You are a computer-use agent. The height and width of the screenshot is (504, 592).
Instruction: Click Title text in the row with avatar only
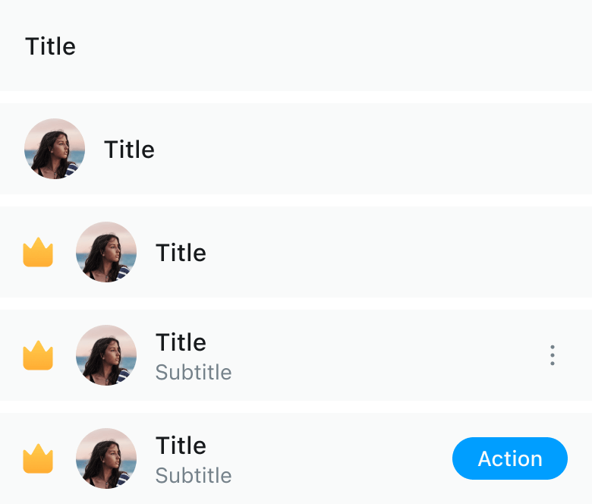pyautogui.click(x=129, y=150)
